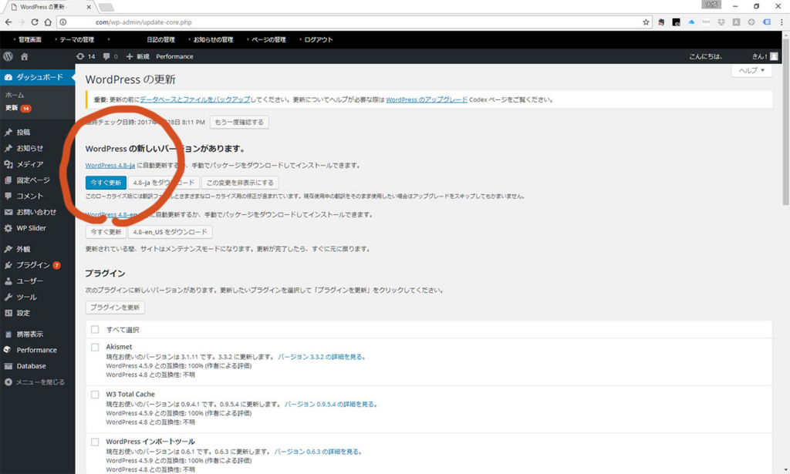Image resolution: width=790 pixels, height=474 pixels.
Task: Click お知らせの管理 in top menu
Action: tap(213, 40)
